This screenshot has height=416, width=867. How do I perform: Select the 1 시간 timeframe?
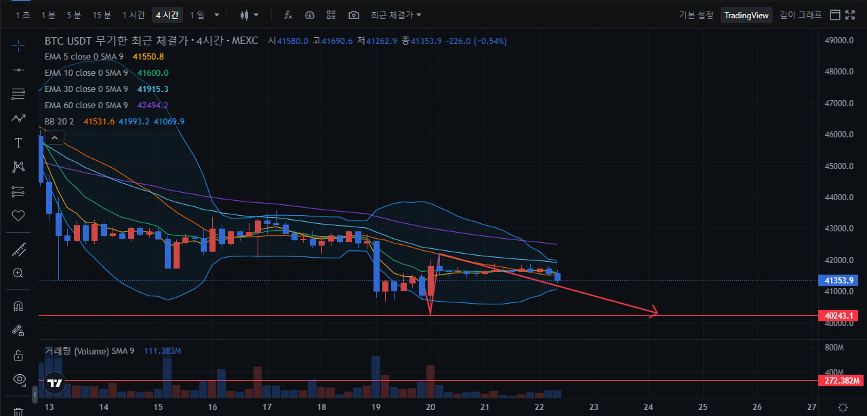pyautogui.click(x=134, y=15)
